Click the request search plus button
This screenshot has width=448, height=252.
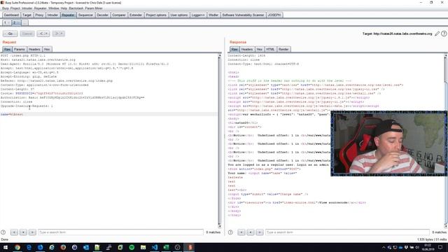tap(23, 232)
